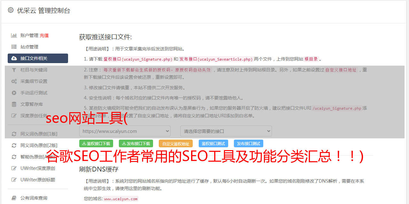Click the highlighted 根目录 text
Image resolution: width=409 pixels, height=204 pixels.
tap(311, 59)
